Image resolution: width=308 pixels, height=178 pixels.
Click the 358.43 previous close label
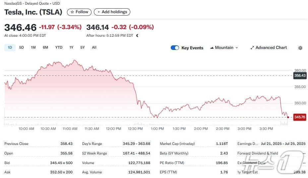tap(299, 75)
